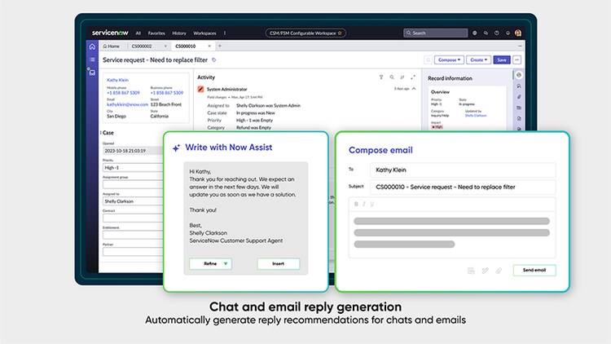Click the Assigned to field showing Shelly Clarkson

click(x=133, y=201)
